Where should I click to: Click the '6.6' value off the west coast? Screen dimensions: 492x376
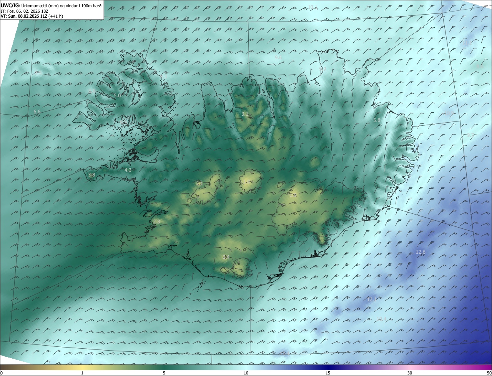[37, 111]
